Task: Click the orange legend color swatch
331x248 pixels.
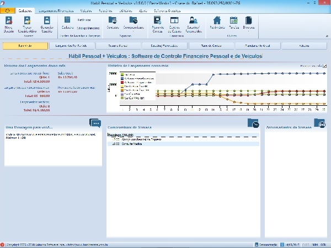Action: pos(122,90)
